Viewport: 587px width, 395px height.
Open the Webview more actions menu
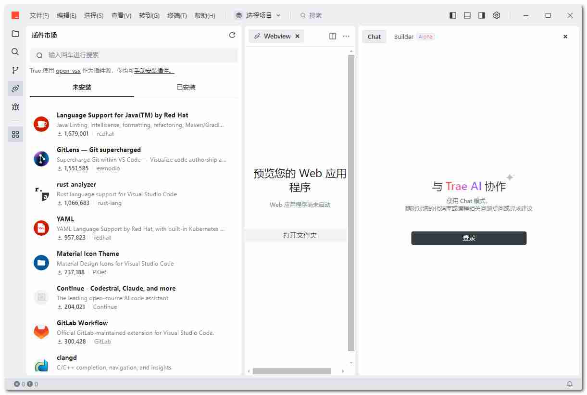(346, 36)
